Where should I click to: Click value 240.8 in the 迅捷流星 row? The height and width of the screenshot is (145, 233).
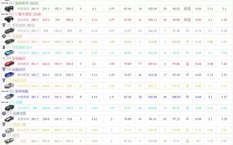pos(46,119)
